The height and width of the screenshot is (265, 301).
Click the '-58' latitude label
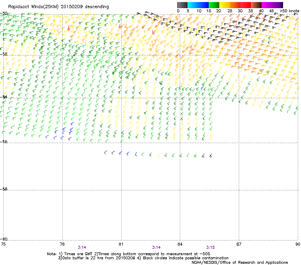point(4,189)
